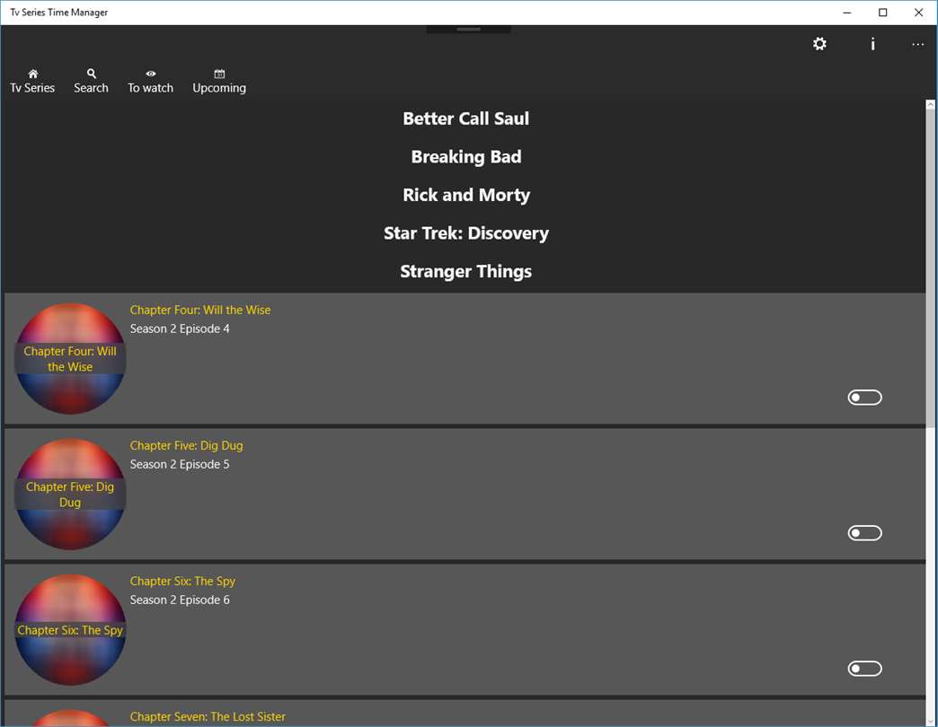Open the settings gear icon

click(x=819, y=44)
